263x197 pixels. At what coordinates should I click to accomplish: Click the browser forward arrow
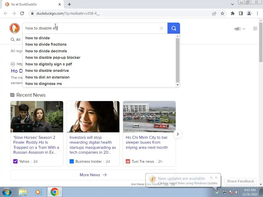(x=14, y=13)
